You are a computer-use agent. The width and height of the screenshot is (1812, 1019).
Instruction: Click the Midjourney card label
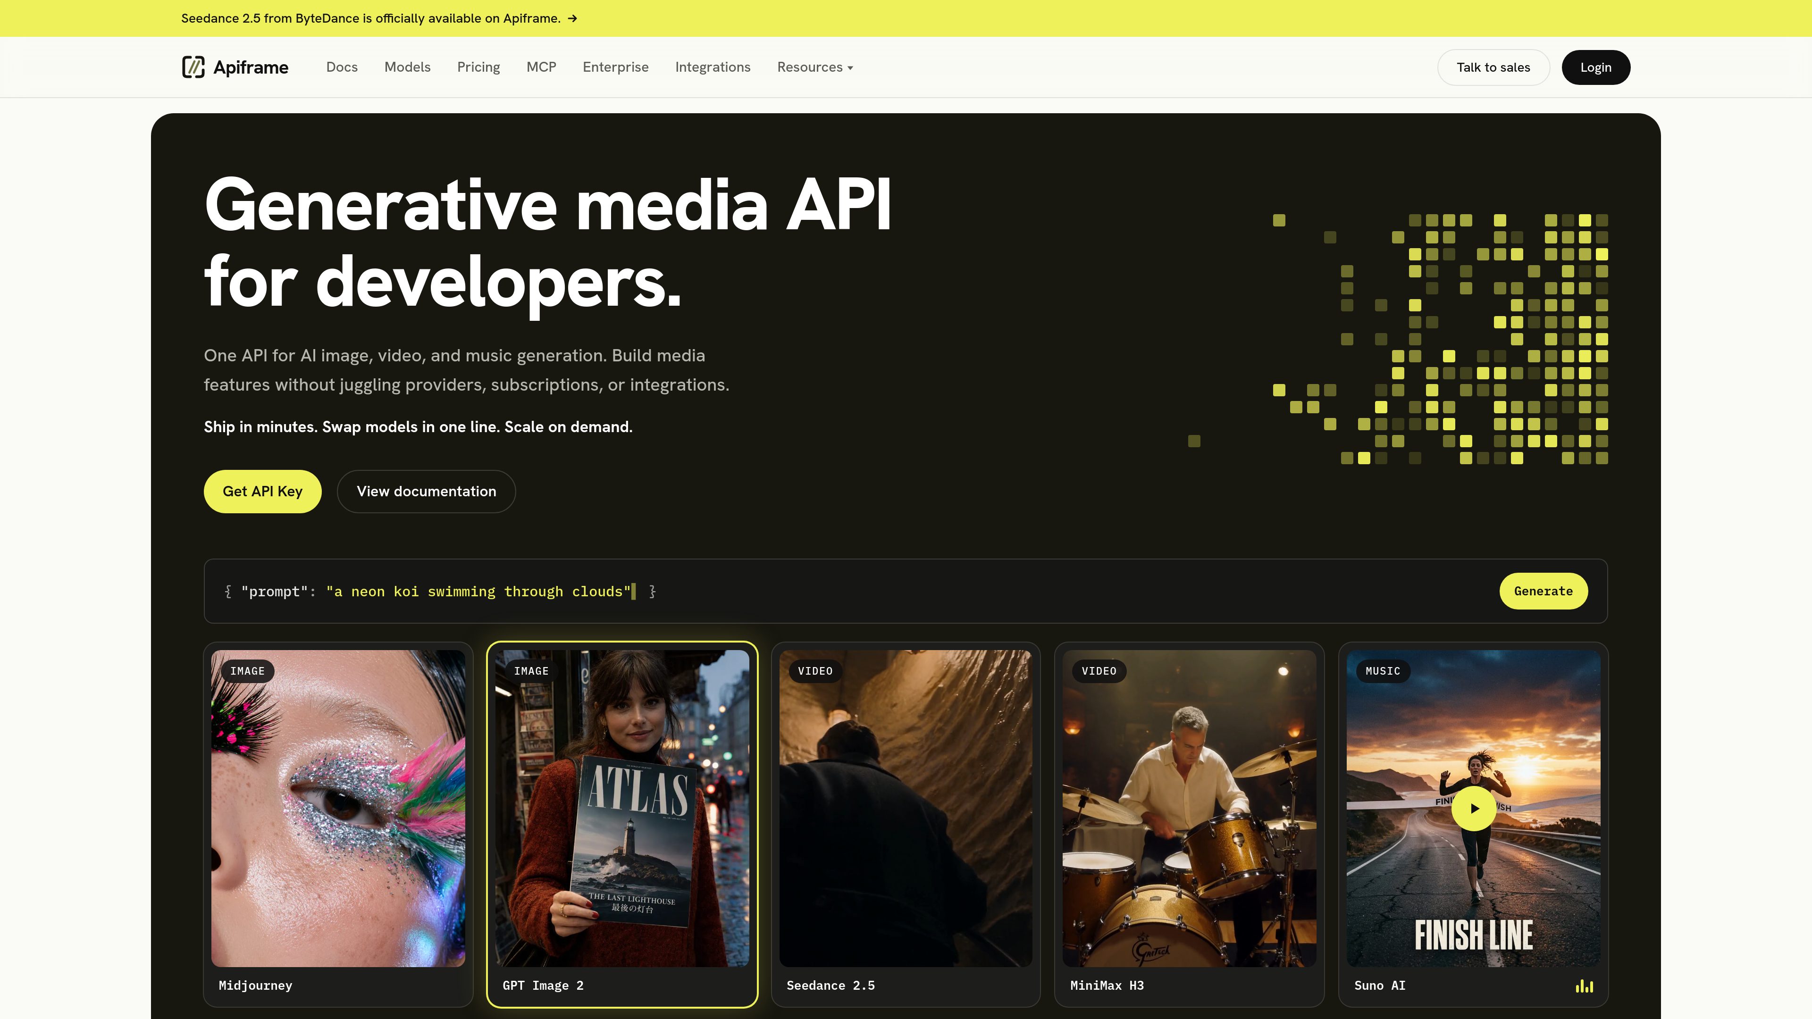click(255, 986)
